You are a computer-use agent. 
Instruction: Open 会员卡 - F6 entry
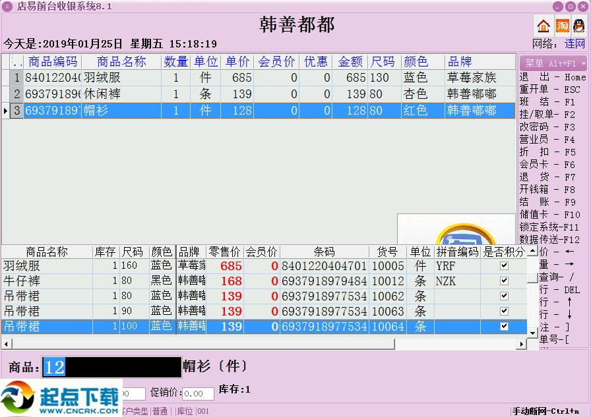coord(547,165)
